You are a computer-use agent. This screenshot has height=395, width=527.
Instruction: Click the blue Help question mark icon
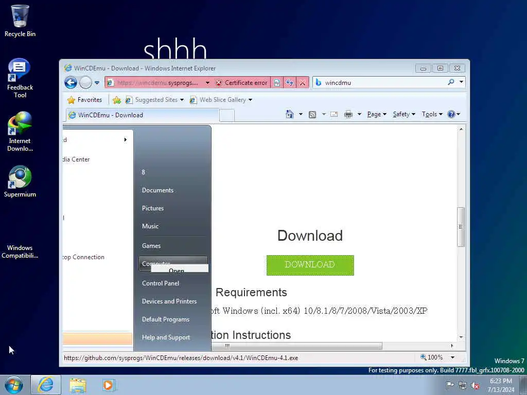pos(451,114)
